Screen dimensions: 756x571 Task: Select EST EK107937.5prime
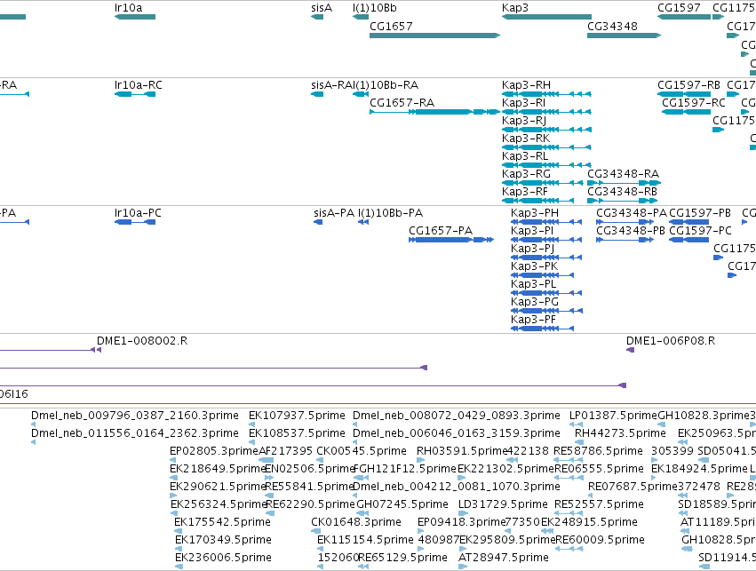[251, 424]
